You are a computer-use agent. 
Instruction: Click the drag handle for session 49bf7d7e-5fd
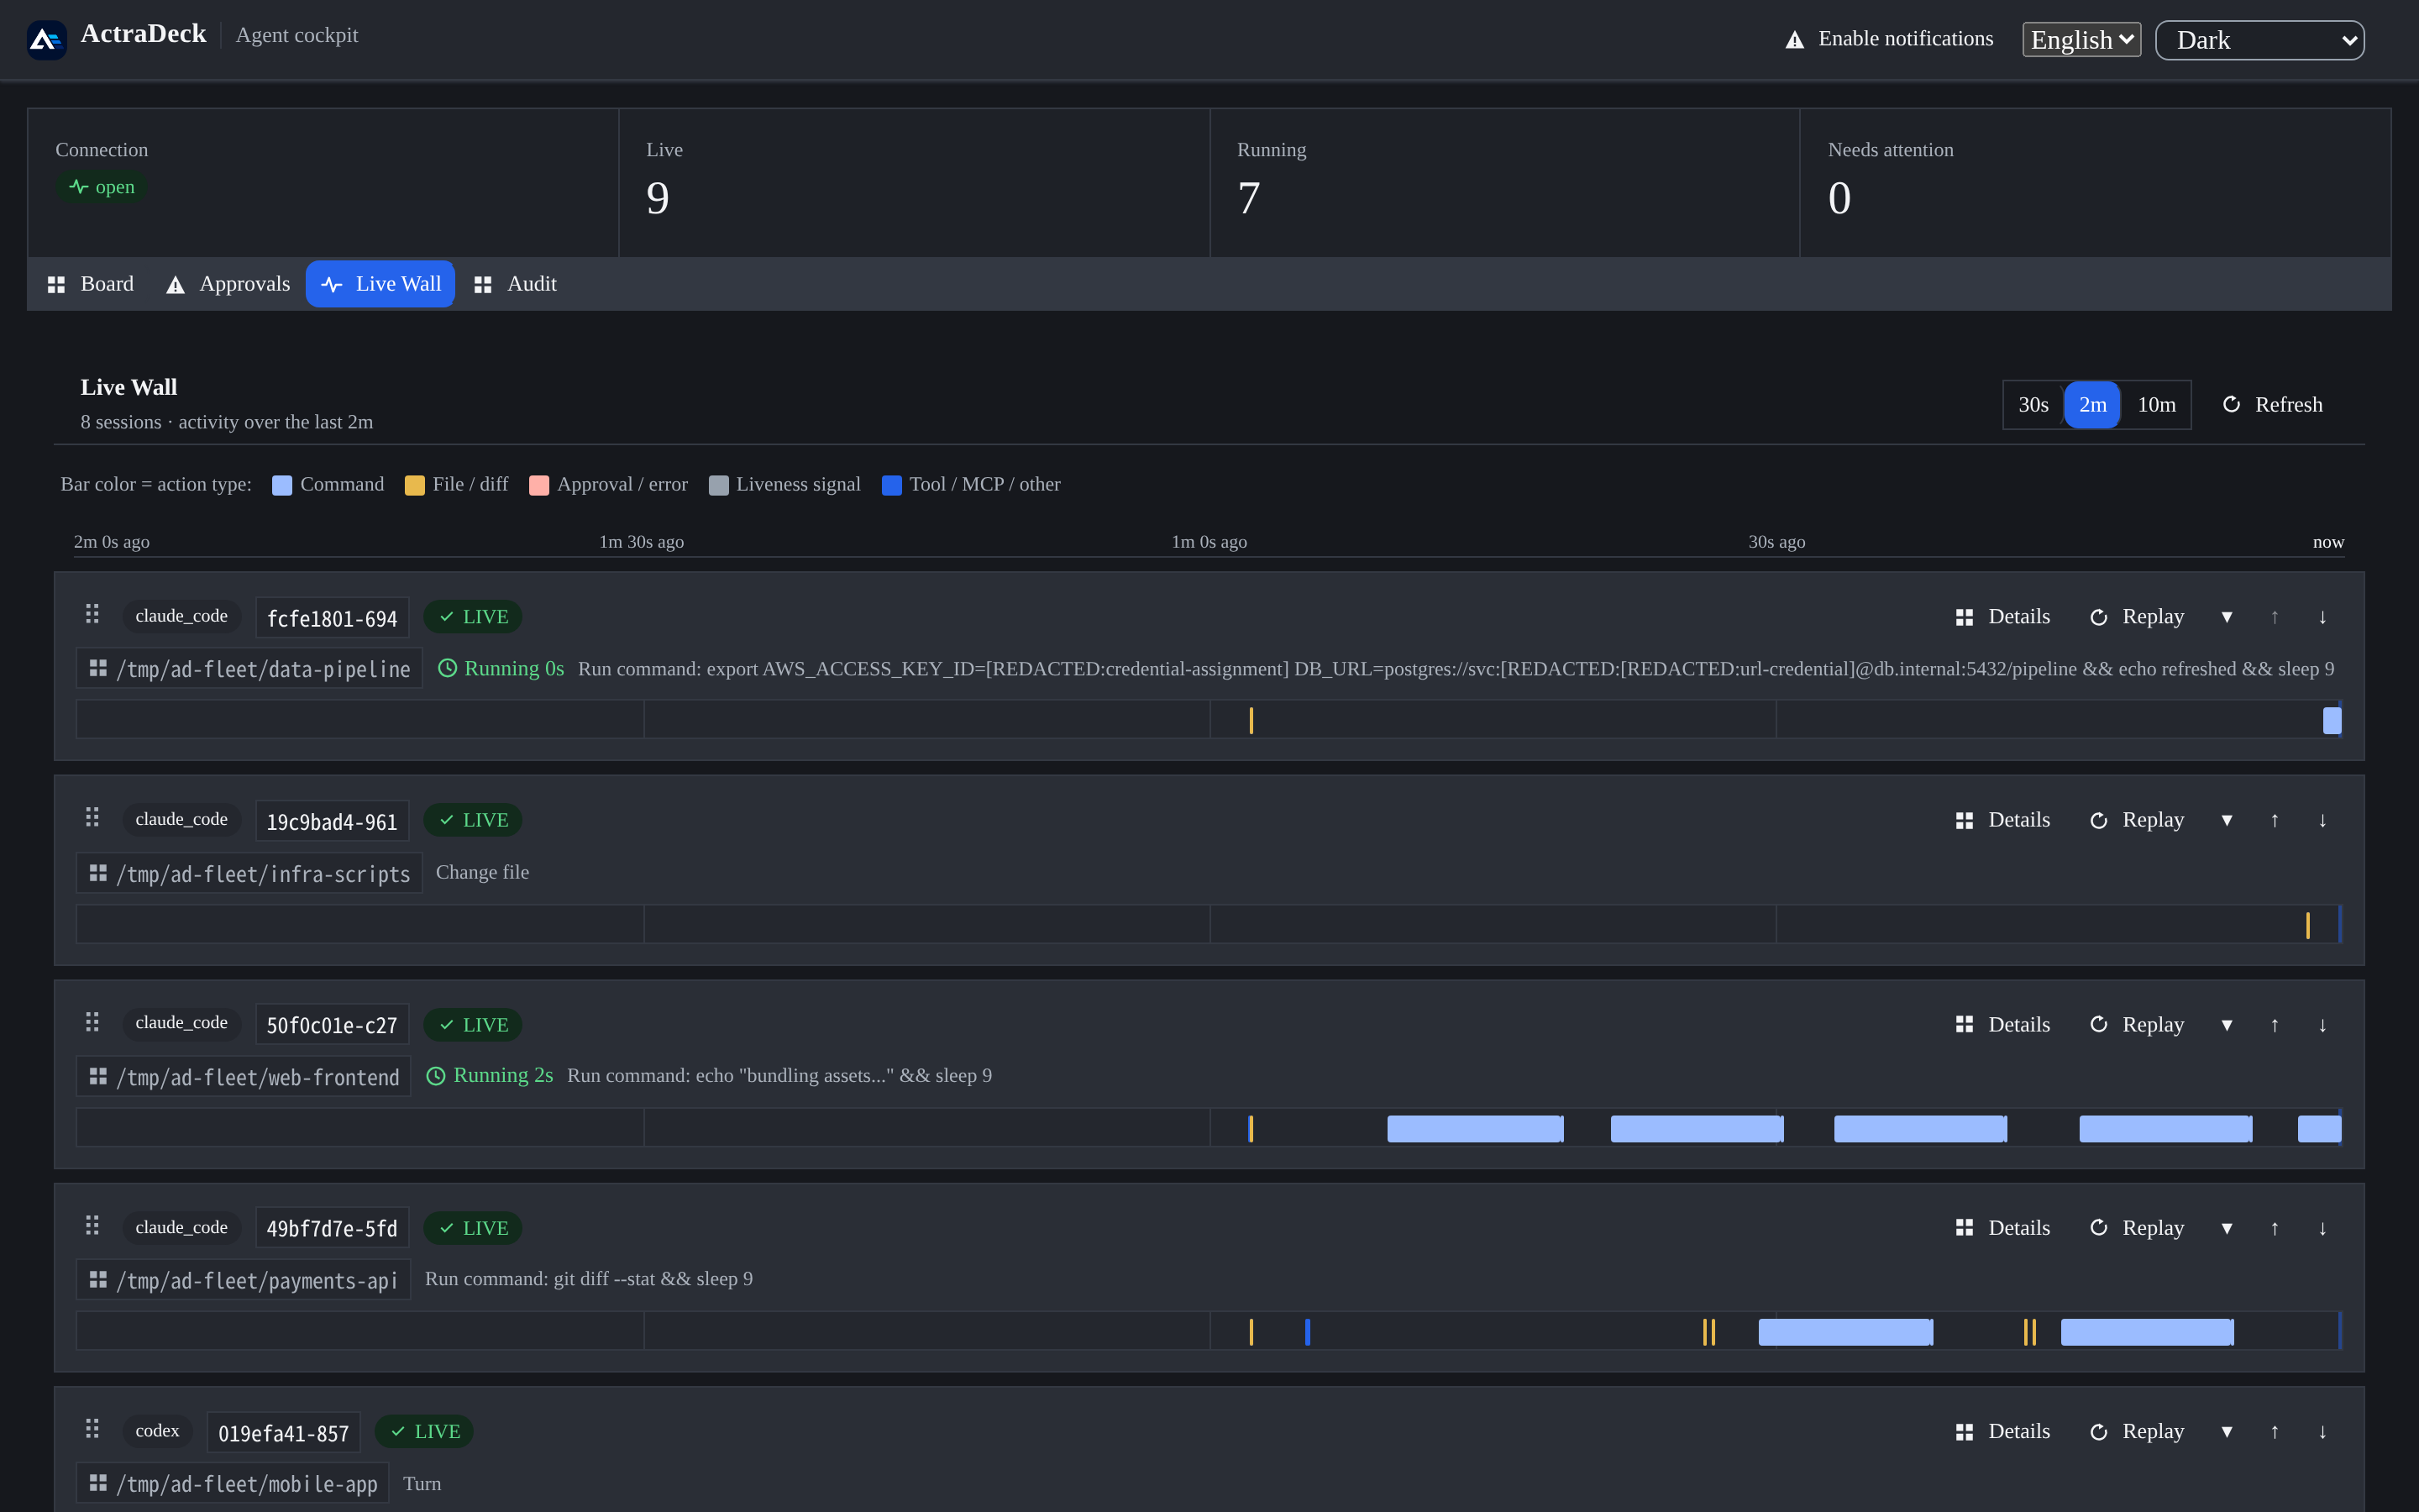pyautogui.click(x=92, y=1225)
